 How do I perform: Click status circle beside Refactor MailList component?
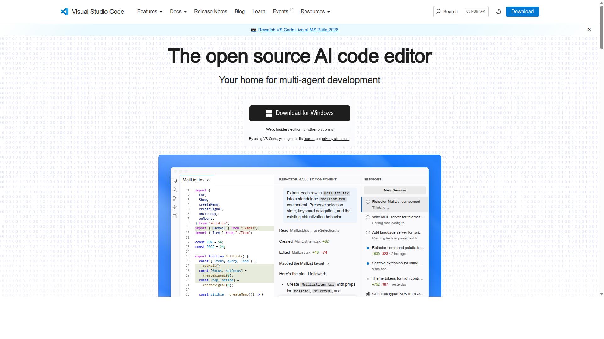(x=368, y=202)
